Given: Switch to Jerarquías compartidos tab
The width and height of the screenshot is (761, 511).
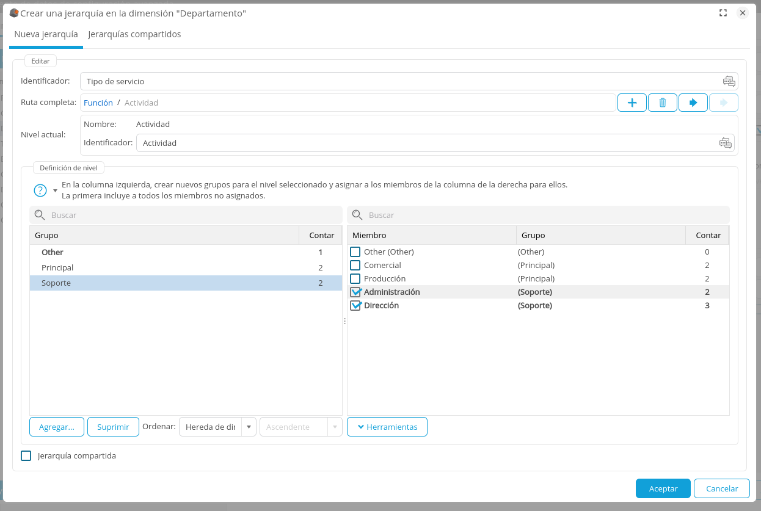Looking at the screenshot, I should [x=134, y=34].
